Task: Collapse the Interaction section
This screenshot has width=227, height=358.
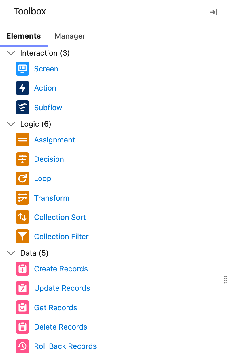Action: tap(11, 53)
